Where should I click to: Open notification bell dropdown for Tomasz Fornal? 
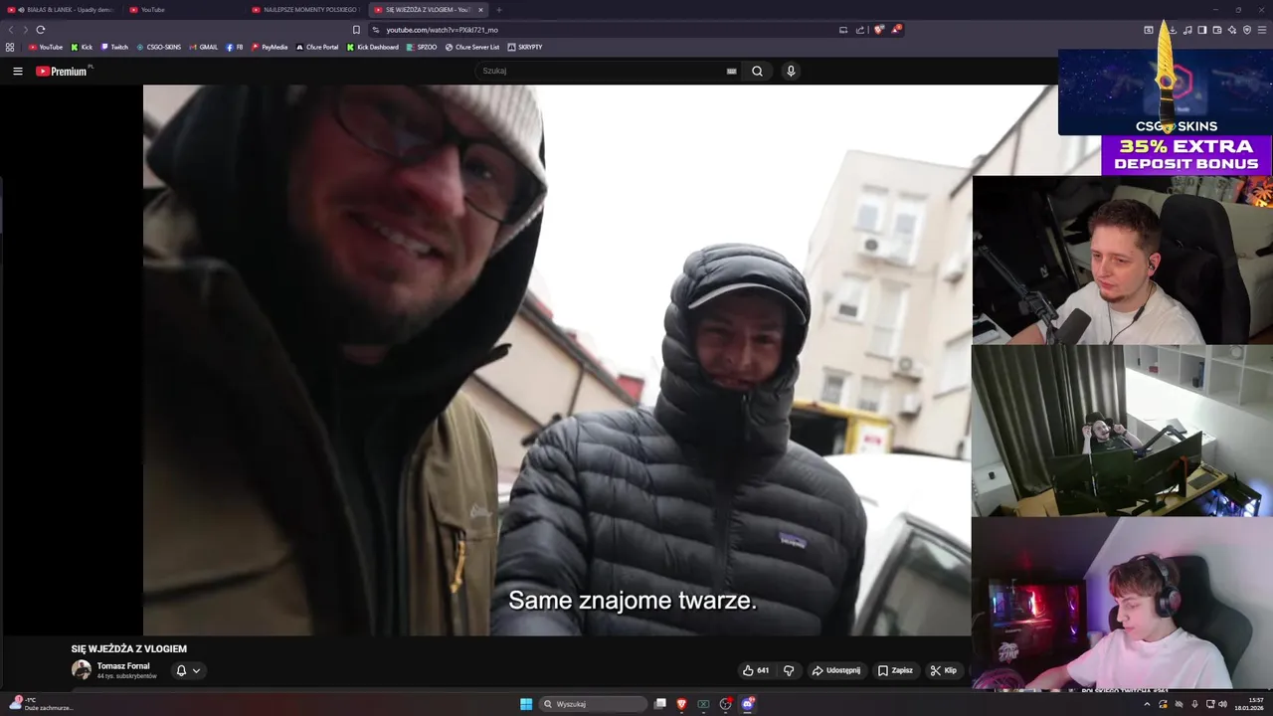(188, 670)
